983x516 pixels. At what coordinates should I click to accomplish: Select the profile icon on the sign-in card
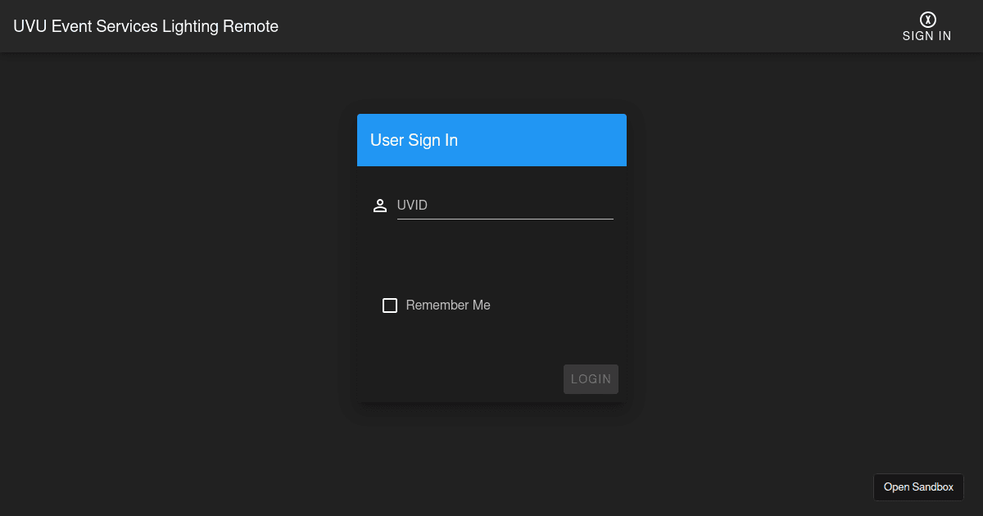(x=380, y=205)
